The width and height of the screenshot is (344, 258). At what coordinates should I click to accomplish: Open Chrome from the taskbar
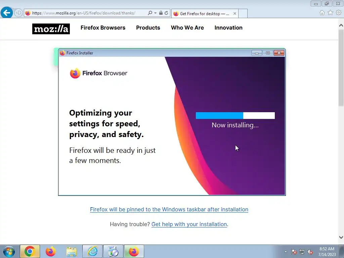(30, 251)
